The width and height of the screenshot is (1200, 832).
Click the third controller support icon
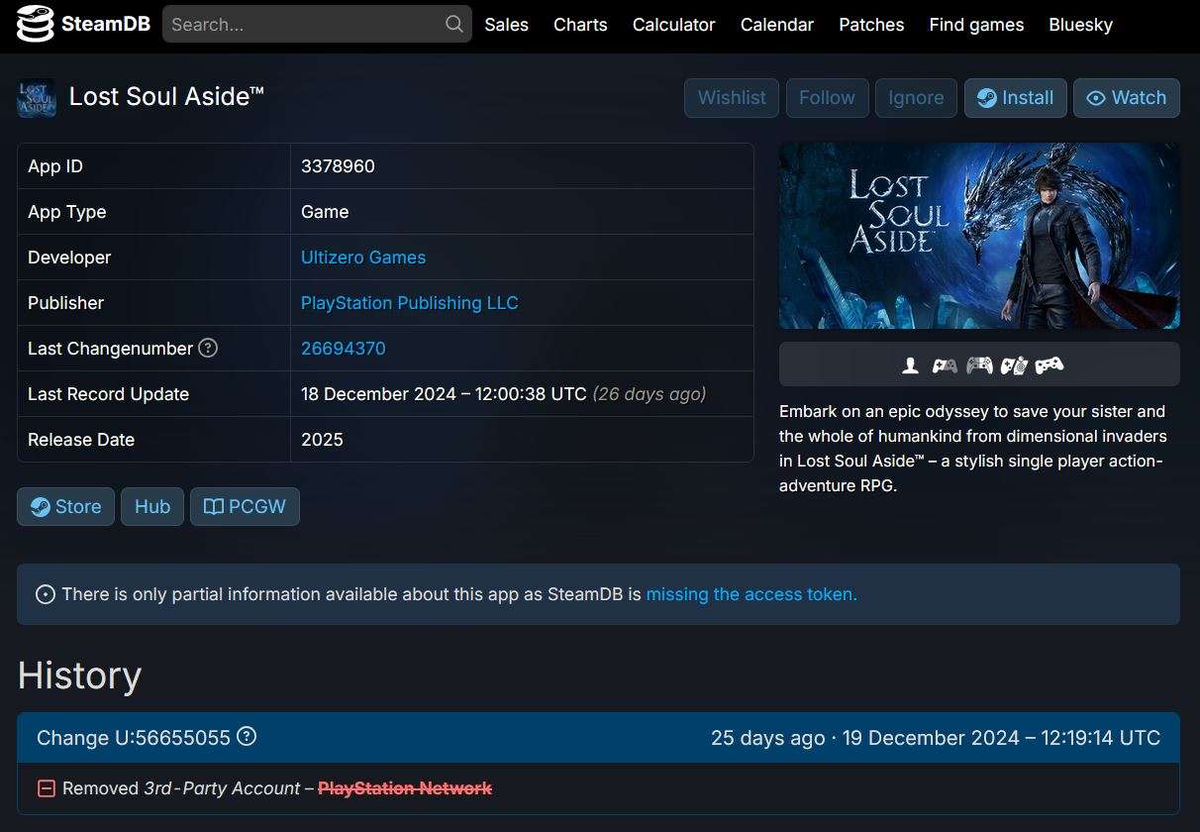(1014, 365)
